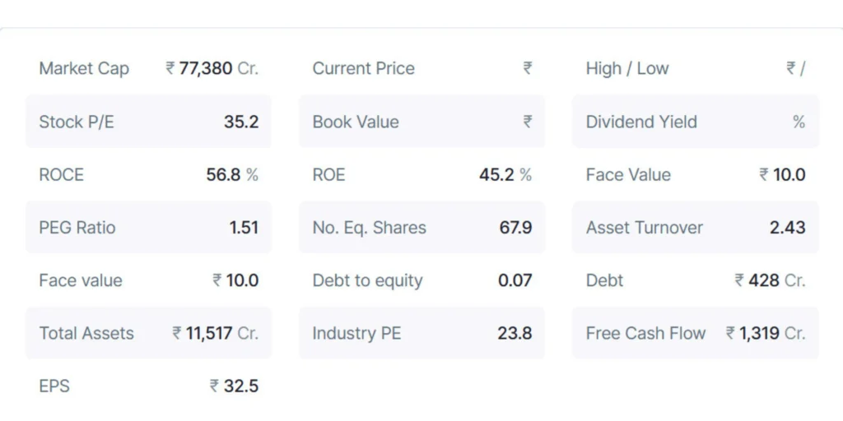Select the 56.8 % ROCE value
This screenshot has width=843, height=421.
(232, 174)
